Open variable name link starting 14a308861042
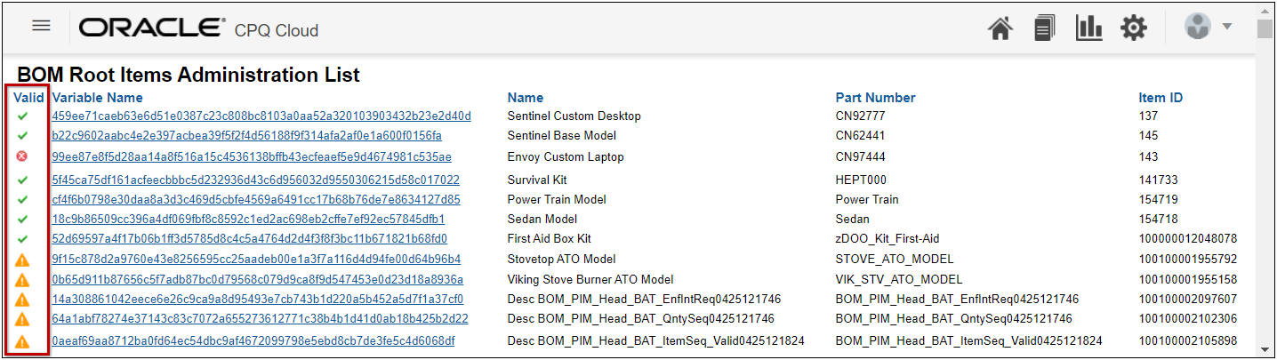This screenshot has height=360, width=1277. [x=257, y=299]
